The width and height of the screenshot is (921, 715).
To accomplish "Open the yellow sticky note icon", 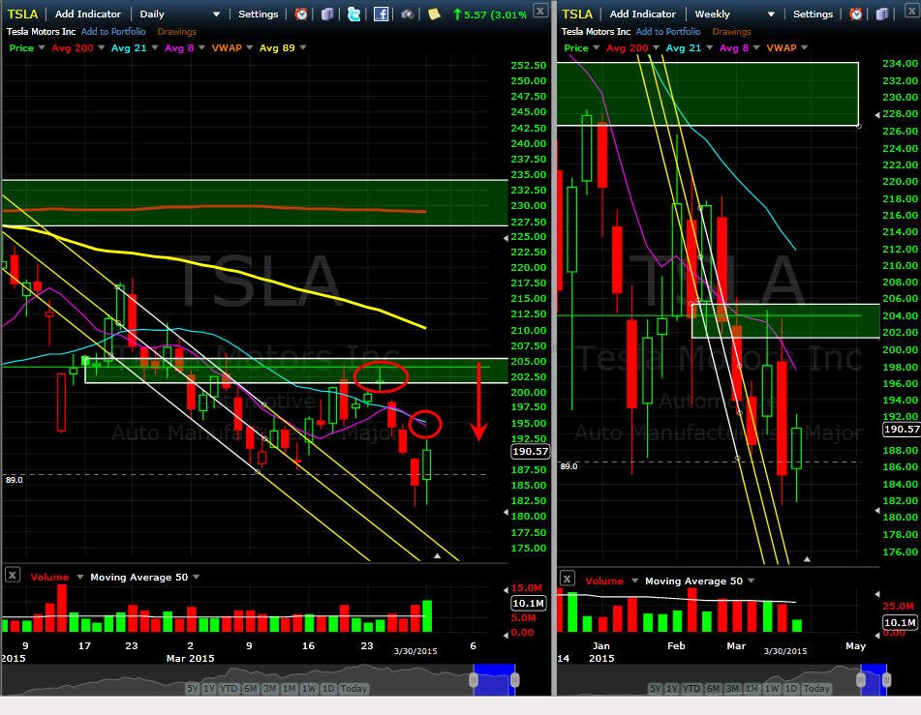I will tap(434, 15).
